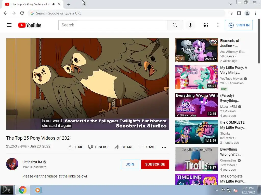Open the Trolls CinemaSins thumbnail
The width and height of the screenshot is (261, 195).
click(x=197, y=159)
